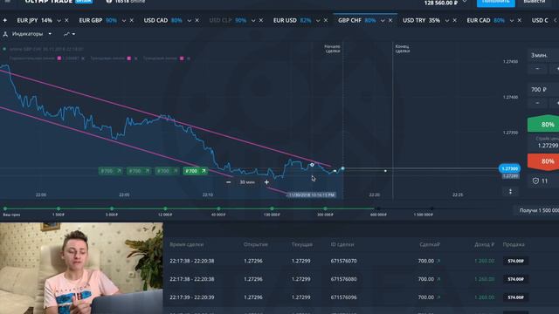This screenshot has height=314, width=559.
Task: Click the current price label 1.27300
Action: 509,168
